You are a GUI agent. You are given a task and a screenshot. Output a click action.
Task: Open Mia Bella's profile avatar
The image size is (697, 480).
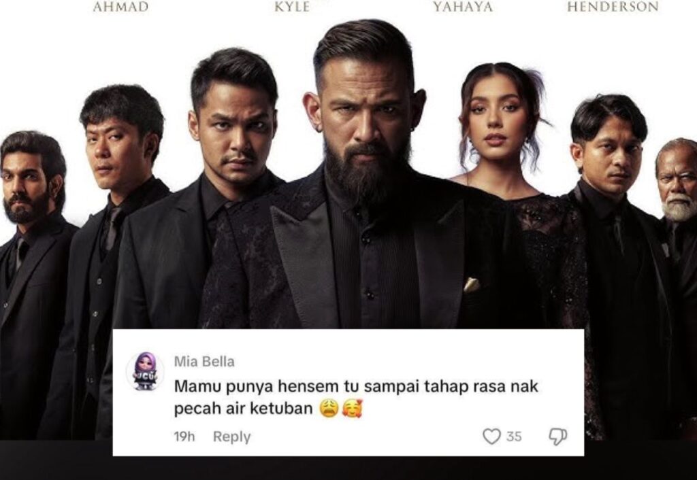[x=146, y=371]
